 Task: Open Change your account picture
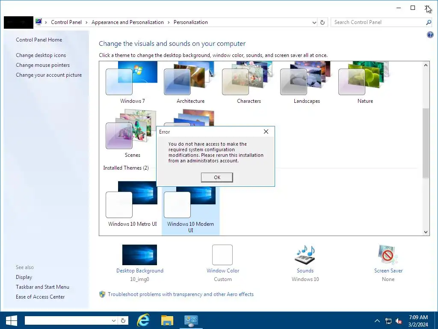49,75
